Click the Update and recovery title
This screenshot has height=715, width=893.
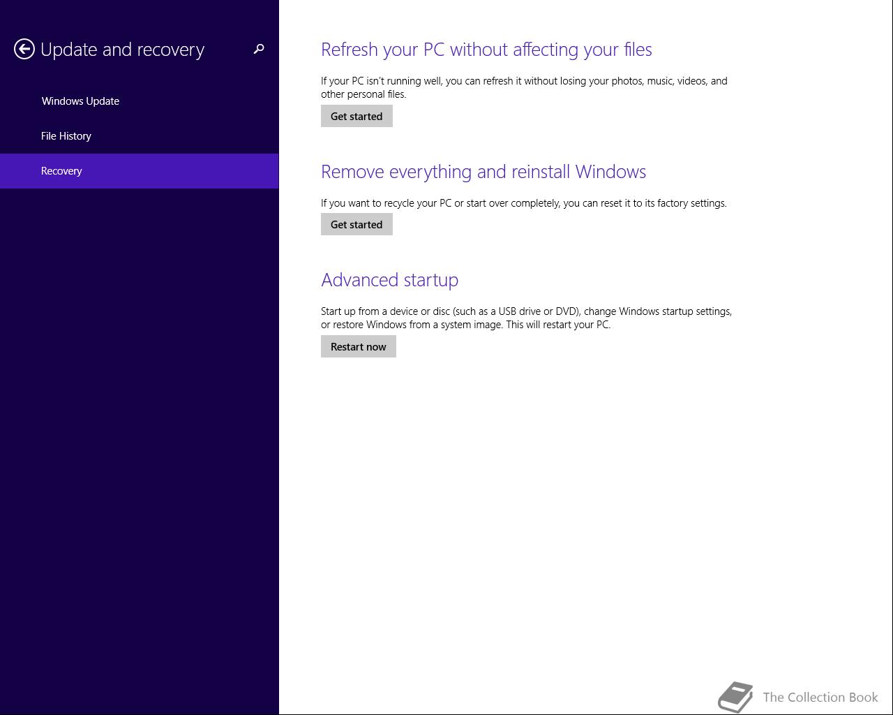point(123,50)
